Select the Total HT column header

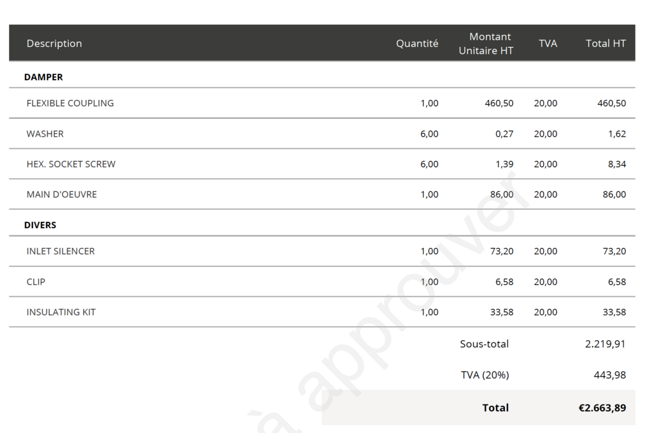[x=606, y=43]
